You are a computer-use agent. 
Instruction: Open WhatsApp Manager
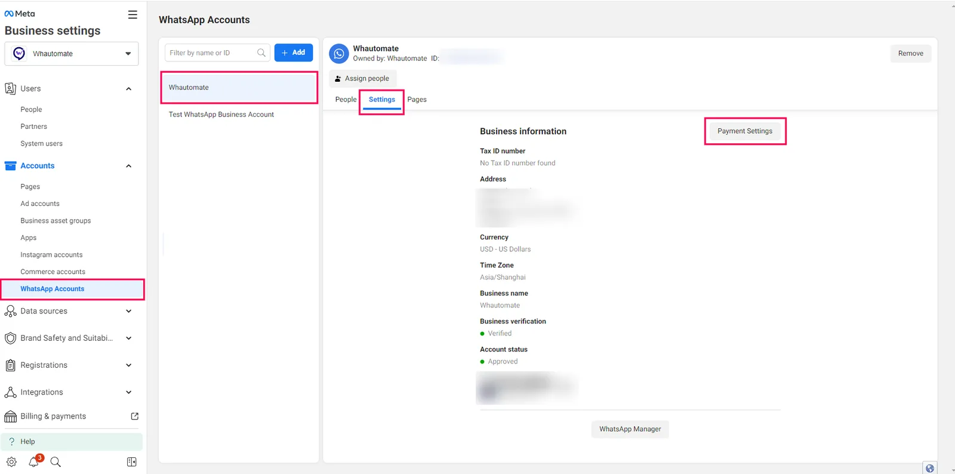[630, 429]
